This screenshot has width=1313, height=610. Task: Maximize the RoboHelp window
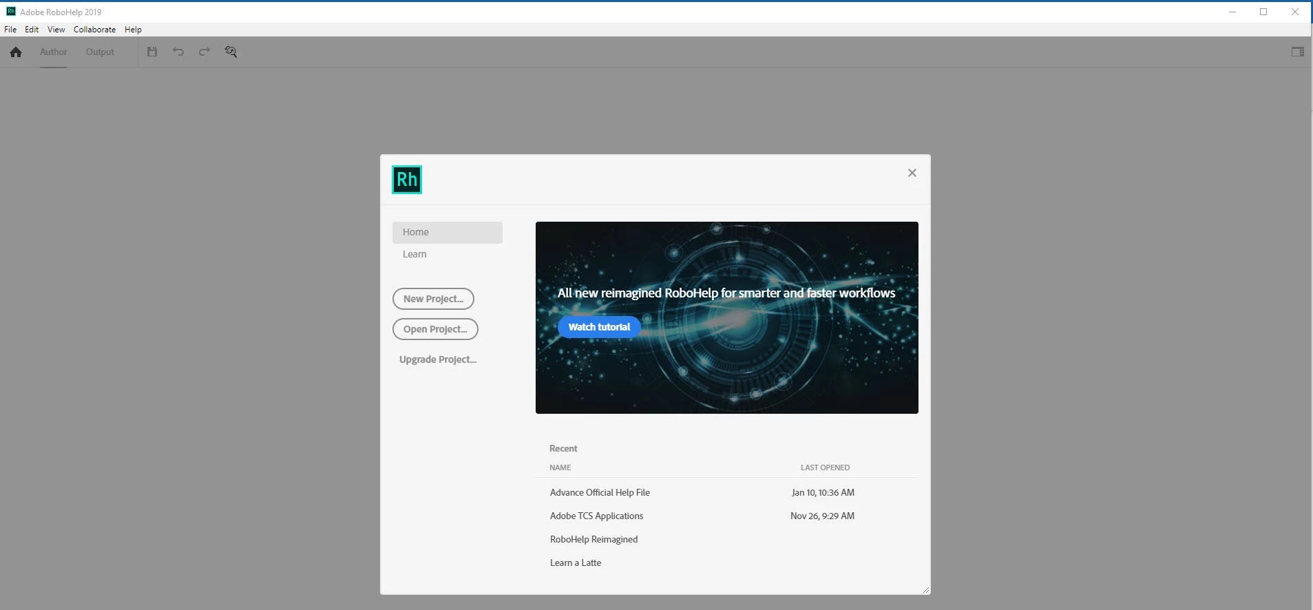tap(1263, 12)
